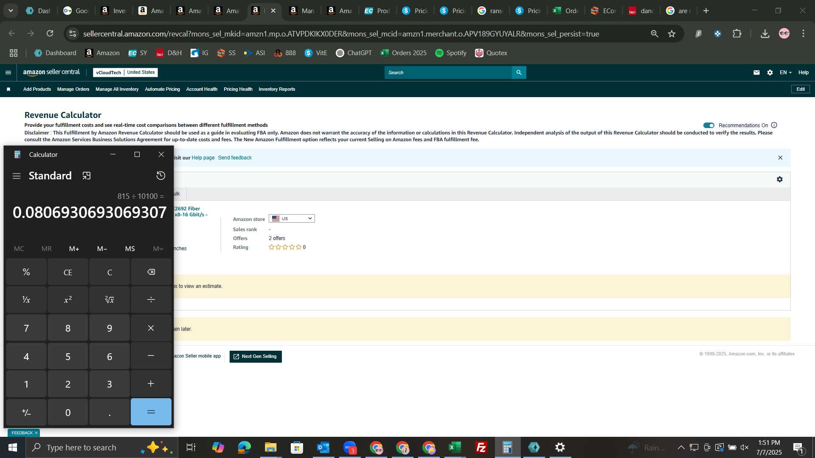Click the percent key in Calculator
815x458 pixels.
[x=26, y=272]
